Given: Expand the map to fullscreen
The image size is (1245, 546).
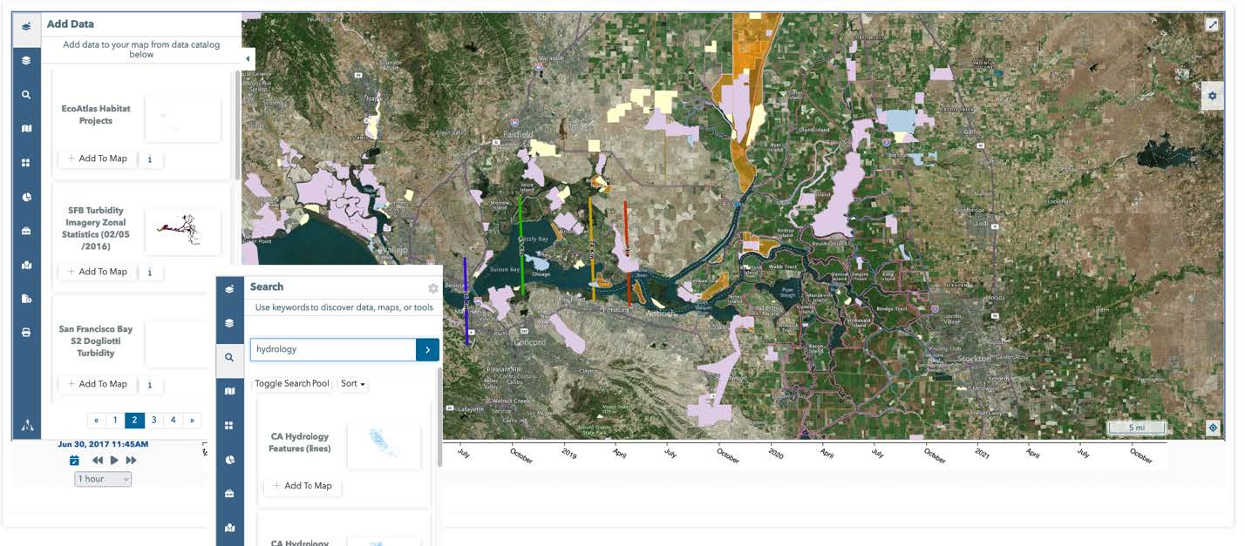Looking at the screenshot, I should coord(1212,24).
